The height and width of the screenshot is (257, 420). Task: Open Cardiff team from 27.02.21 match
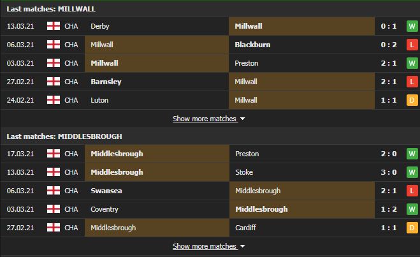coord(245,228)
